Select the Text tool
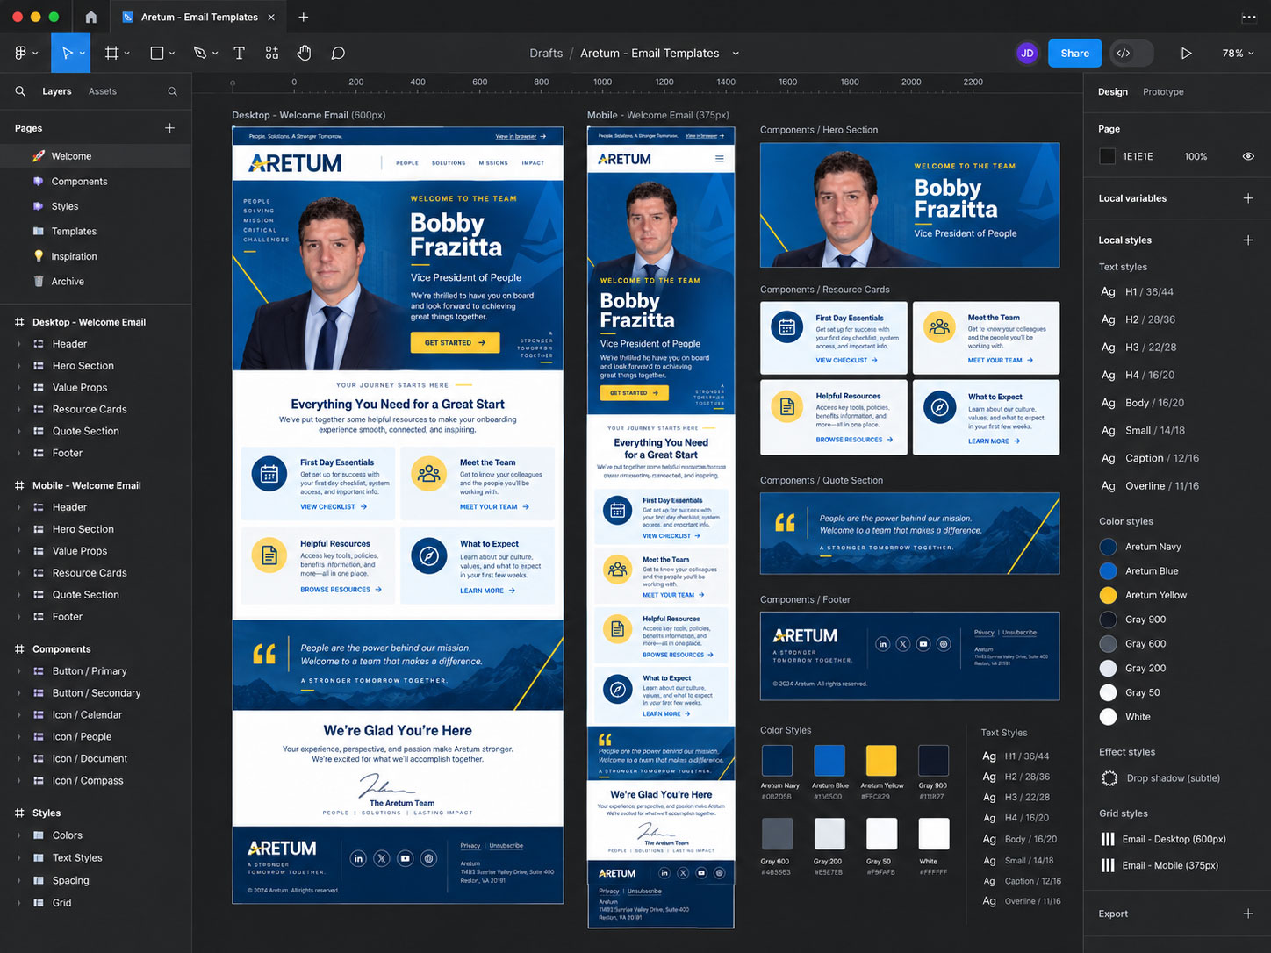Screen dimensions: 1271x953 (239, 53)
